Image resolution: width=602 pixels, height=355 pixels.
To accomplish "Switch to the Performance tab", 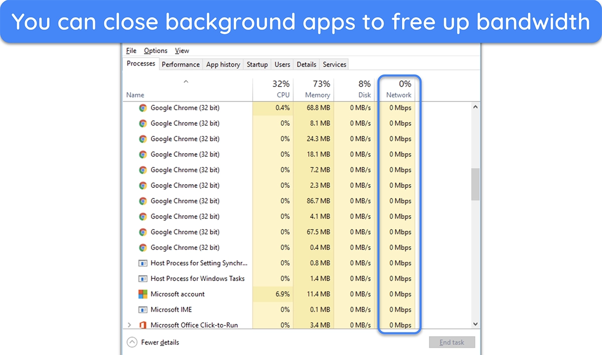I will pyautogui.click(x=181, y=65).
